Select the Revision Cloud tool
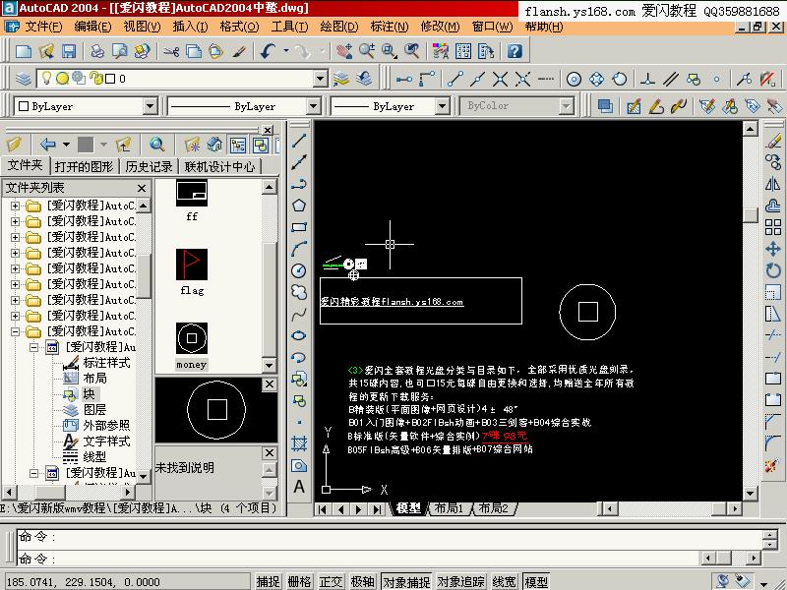 pyautogui.click(x=299, y=292)
